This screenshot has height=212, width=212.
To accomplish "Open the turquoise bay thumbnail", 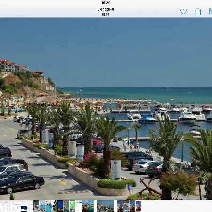I will (91, 206).
